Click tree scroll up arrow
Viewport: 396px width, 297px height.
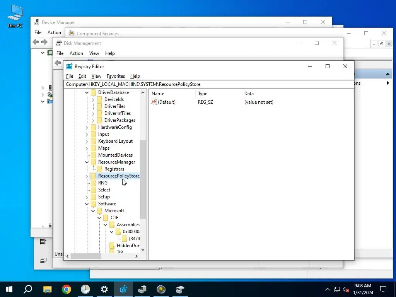point(143,93)
